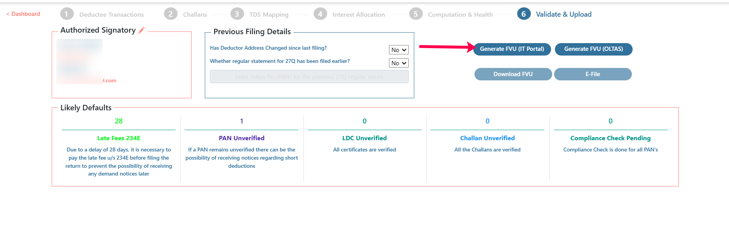Open step 5 Computation & Health
The width and height of the screenshot is (729, 247).
(x=451, y=14)
